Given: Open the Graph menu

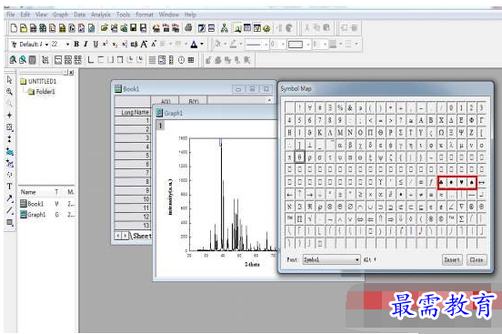Looking at the screenshot, I should point(61,15).
